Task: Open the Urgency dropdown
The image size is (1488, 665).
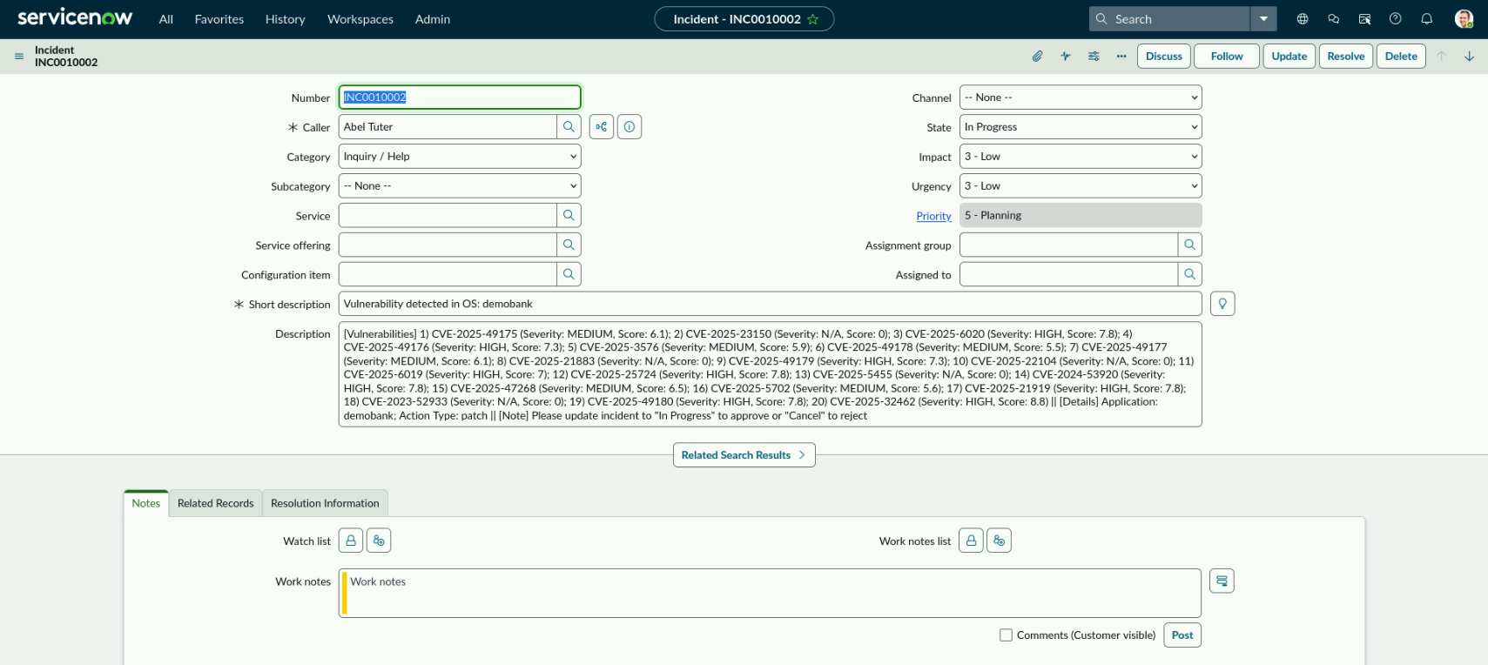Action: 1080,186
